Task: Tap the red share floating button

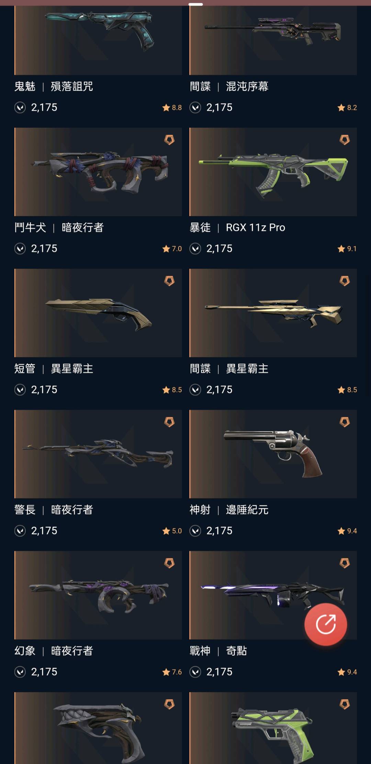Action: [x=326, y=624]
